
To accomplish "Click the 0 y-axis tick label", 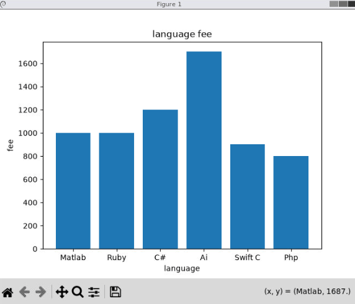I will (35, 249).
